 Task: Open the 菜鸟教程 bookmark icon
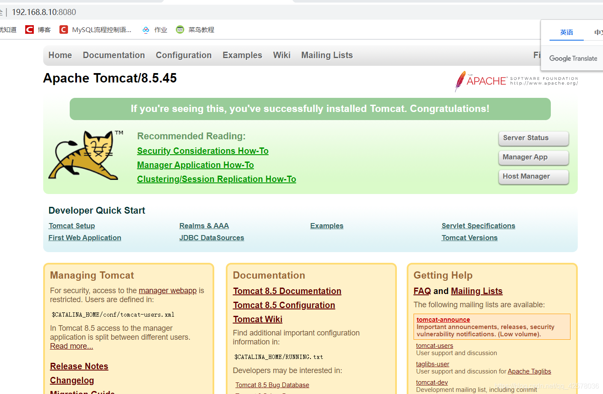pyautogui.click(x=180, y=29)
